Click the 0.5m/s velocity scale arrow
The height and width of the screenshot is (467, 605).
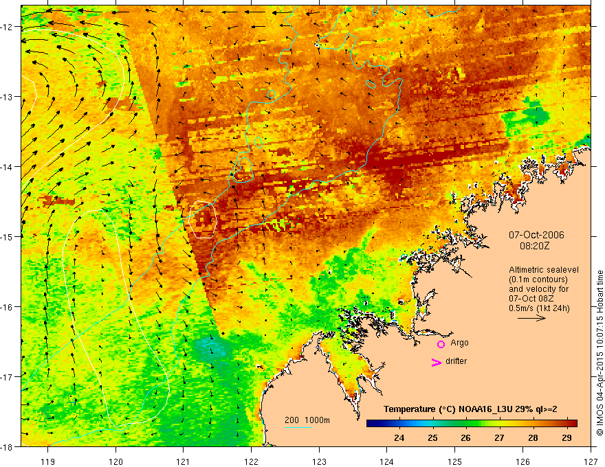coord(531,318)
